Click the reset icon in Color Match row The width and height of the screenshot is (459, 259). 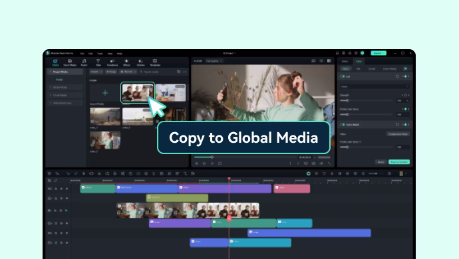pyautogui.click(x=397, y=125)
